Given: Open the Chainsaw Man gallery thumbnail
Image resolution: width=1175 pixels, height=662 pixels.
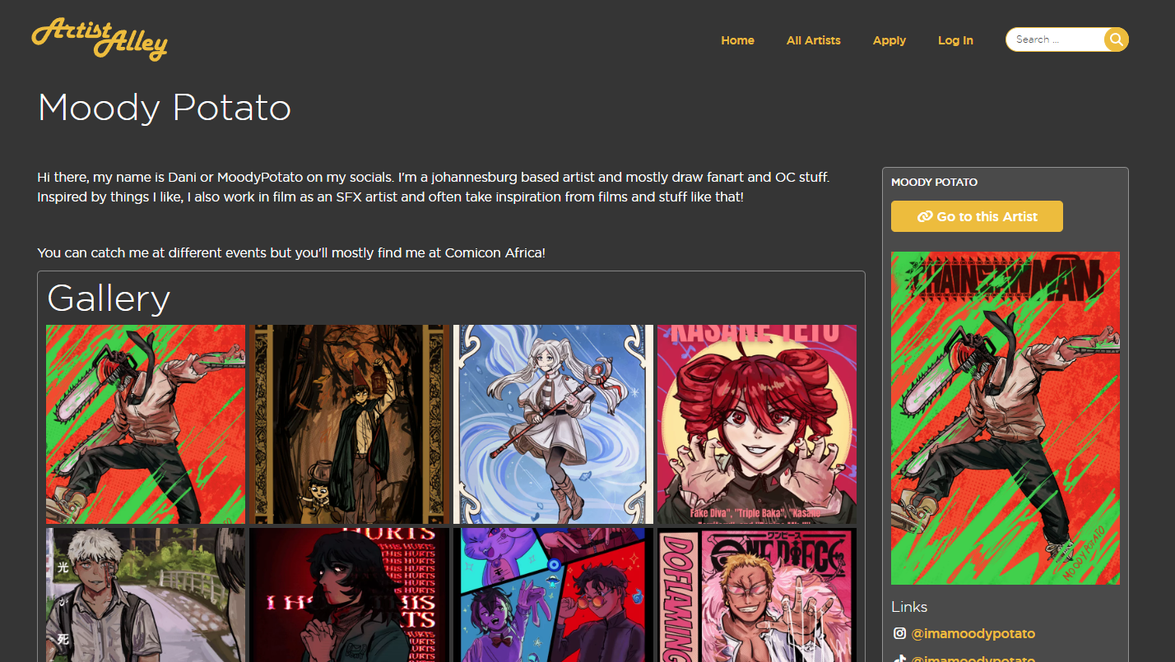Looking at the screenshot, I should 146,424.
